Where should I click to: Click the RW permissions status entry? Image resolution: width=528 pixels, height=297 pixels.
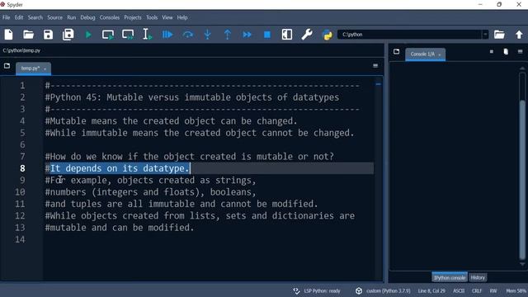493,291
